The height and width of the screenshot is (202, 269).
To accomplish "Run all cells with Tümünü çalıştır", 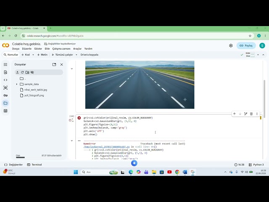I will pos(63,55).
